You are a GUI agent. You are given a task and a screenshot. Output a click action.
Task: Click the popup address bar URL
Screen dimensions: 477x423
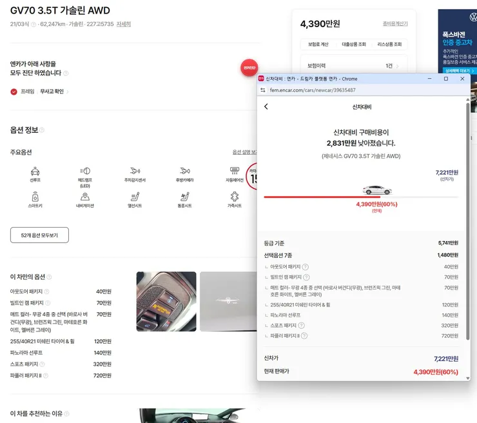(x=313, y=90)
